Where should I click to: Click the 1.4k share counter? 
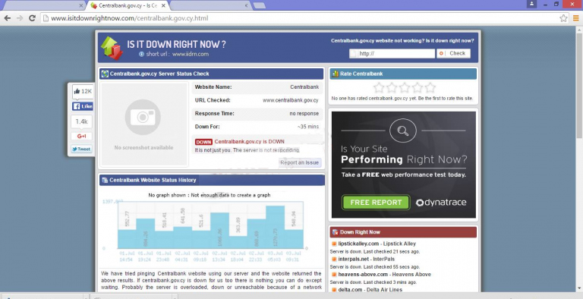pos(81,121)
